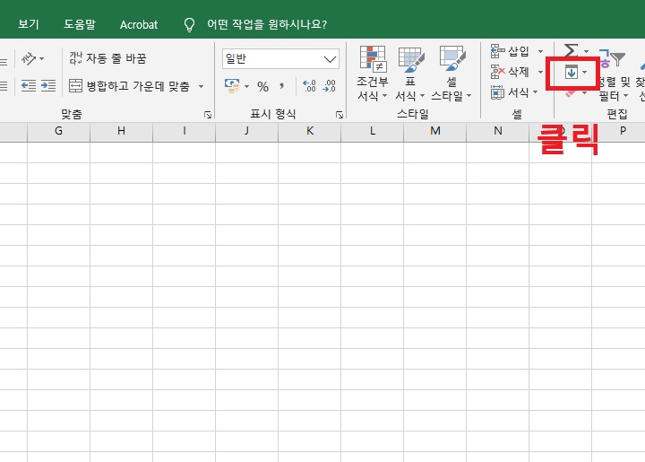Expand the 병합하고 가운데 맞춤 dropdown arrow

[x=202, y=86]
